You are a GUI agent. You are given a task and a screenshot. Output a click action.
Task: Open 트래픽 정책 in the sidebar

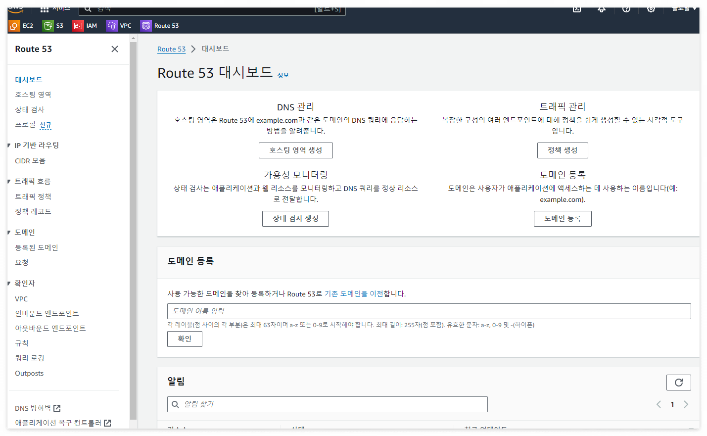[33, 196]
